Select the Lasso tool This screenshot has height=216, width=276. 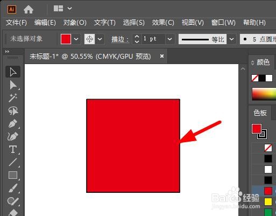[x=13, y=110]
